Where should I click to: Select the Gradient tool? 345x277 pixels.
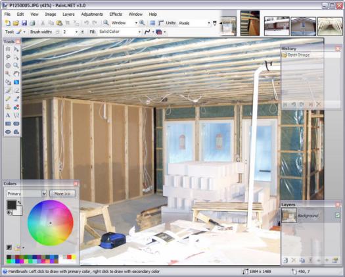point(16,82)
